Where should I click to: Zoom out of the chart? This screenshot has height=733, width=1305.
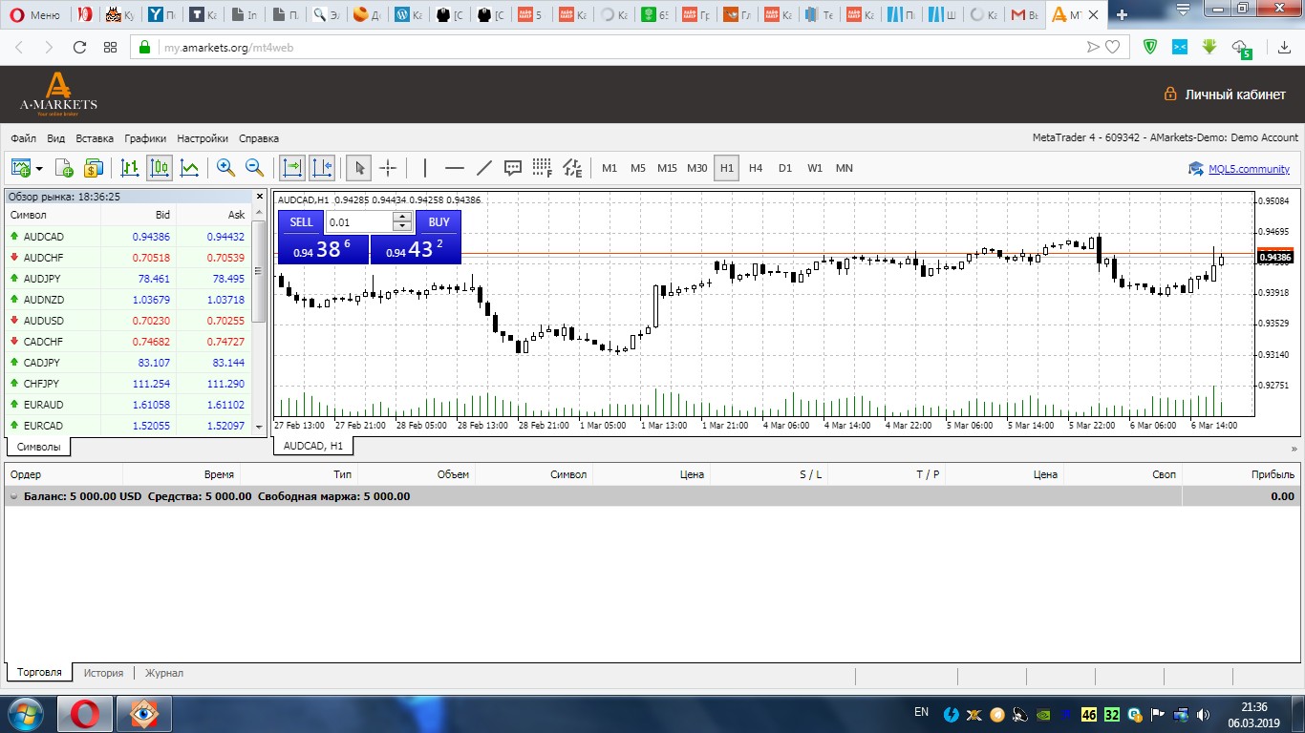255,168
